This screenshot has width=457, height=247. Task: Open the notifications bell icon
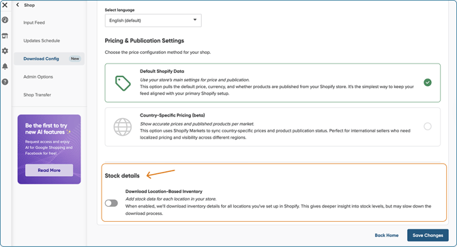(x=5, y=66)
